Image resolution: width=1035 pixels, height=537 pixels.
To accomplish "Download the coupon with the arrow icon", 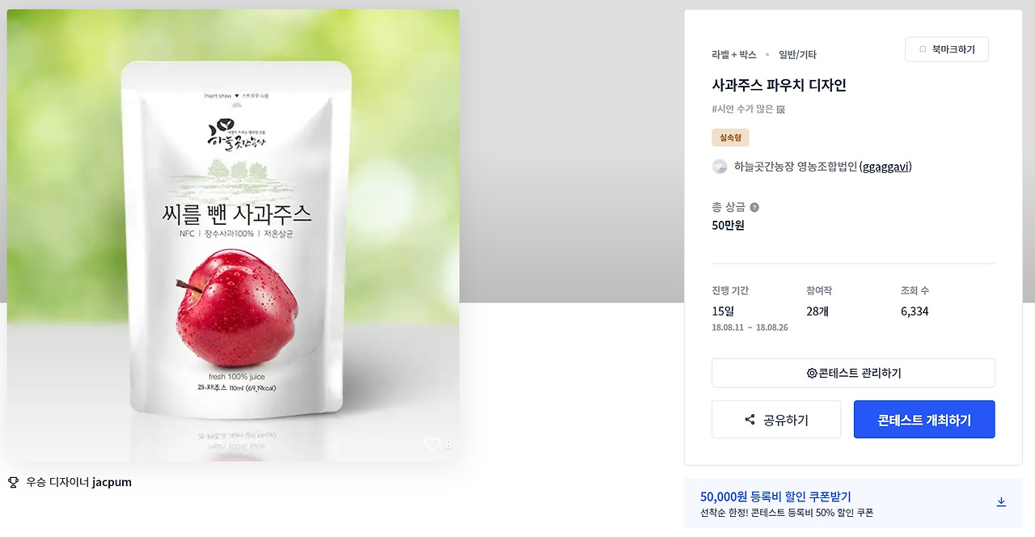I will point(1001,502).
